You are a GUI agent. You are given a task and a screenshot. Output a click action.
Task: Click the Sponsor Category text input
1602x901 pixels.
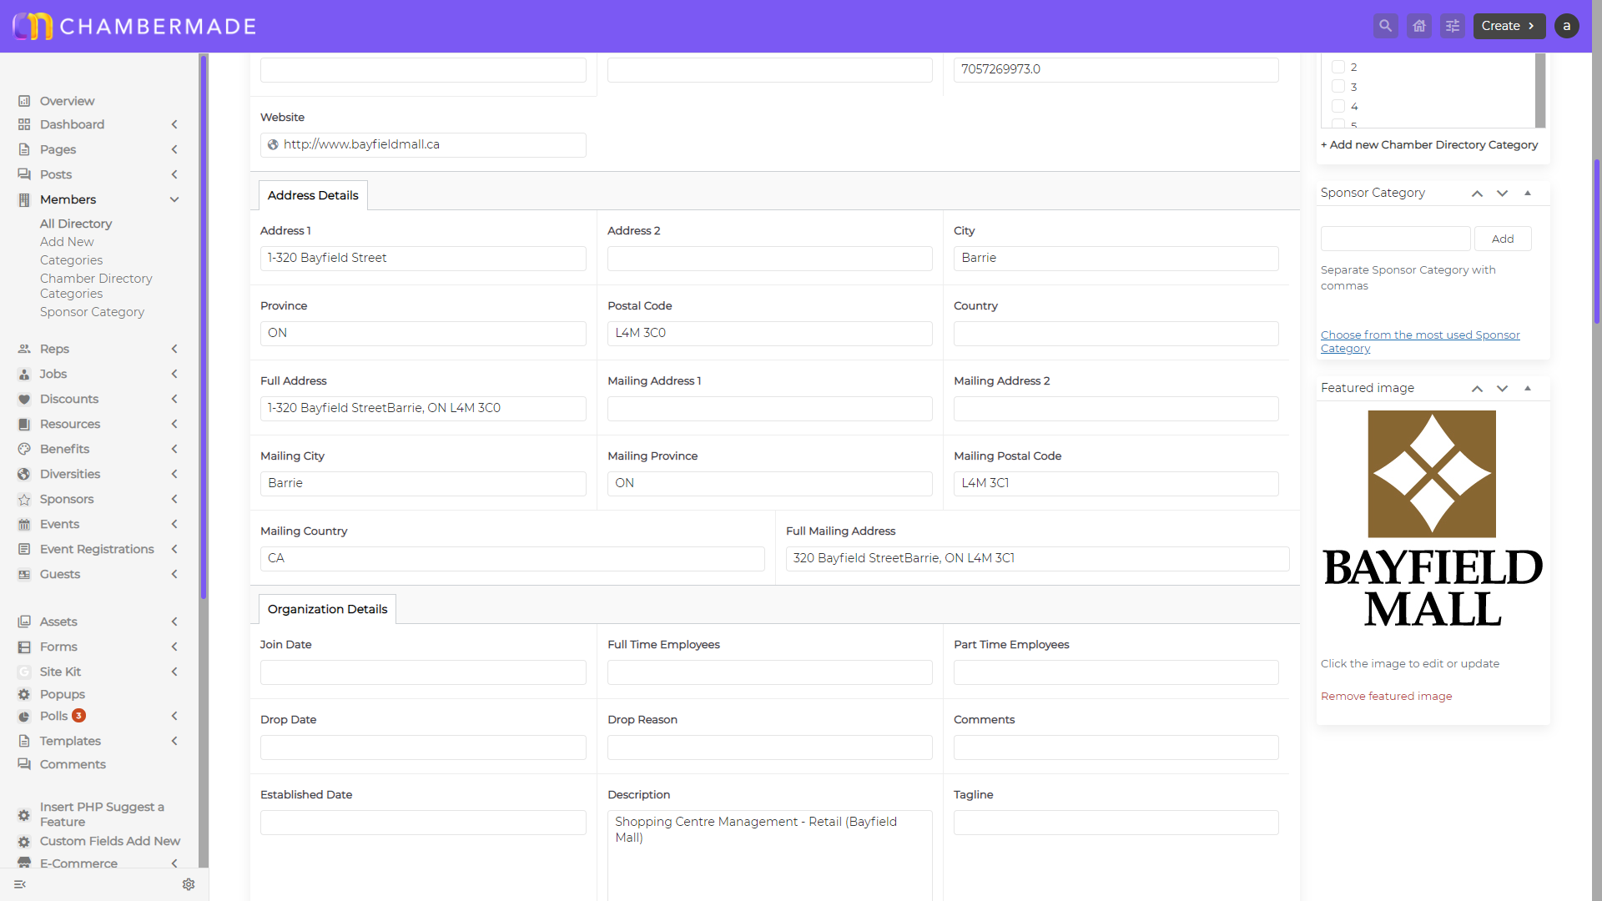pos(1395,239)
